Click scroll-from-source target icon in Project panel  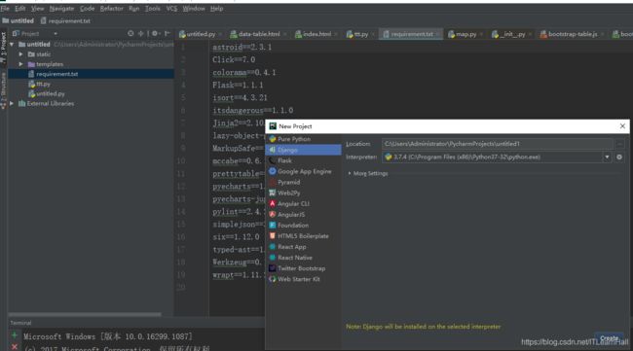point(130,34)
